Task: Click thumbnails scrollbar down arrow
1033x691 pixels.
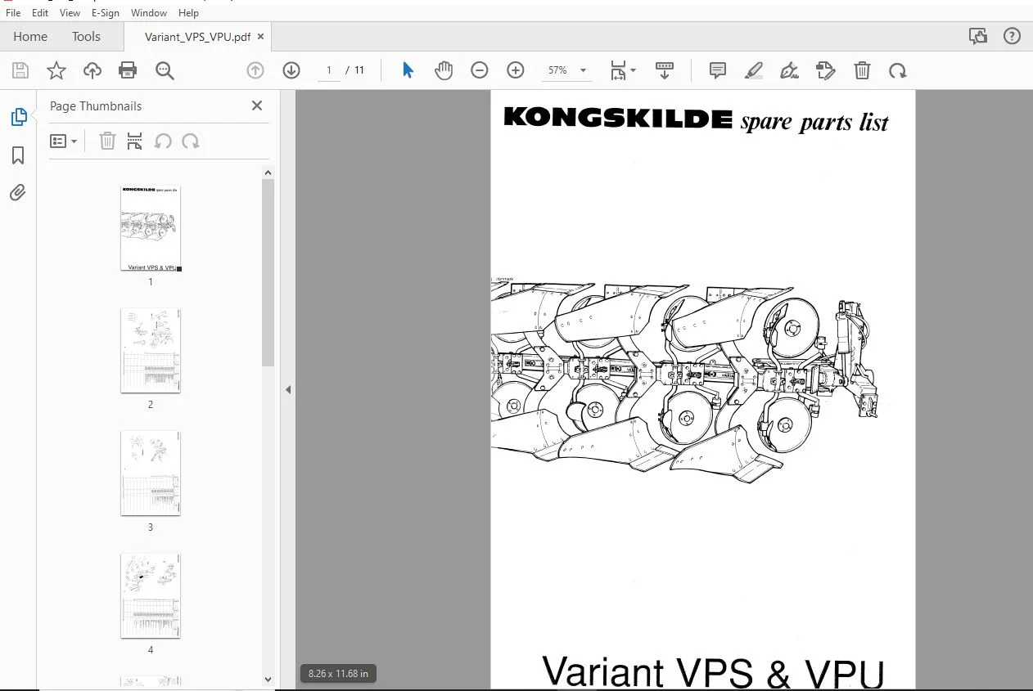Action: (x=268, y=679)
